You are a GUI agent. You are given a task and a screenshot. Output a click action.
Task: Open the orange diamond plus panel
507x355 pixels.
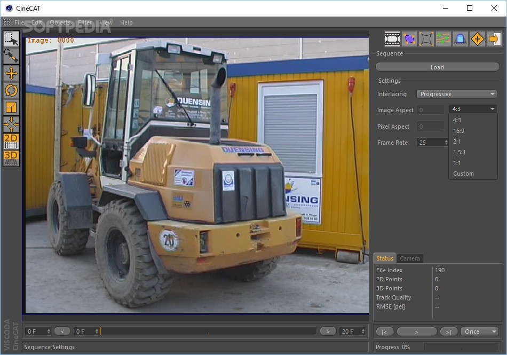pyautogui.click(x=478, y=39)
